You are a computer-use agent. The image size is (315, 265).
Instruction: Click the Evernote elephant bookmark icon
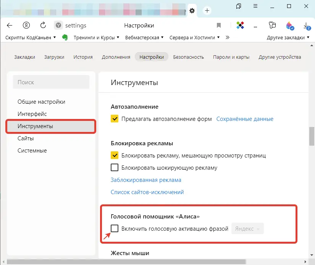coord(65,37)
